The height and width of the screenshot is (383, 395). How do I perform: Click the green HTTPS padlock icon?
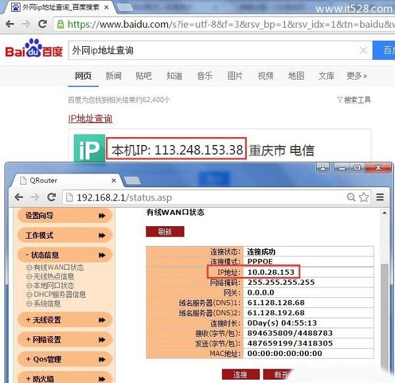pyautogui.click(x=61, y=24)
